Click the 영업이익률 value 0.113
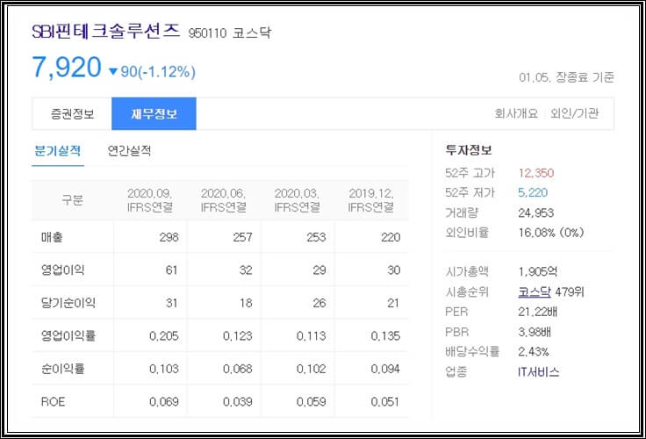 click(x=311, y=335)
